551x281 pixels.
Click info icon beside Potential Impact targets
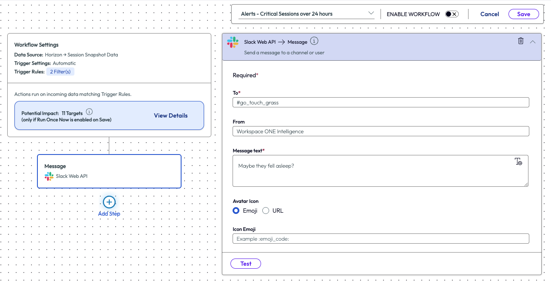(x=89, y=112)
